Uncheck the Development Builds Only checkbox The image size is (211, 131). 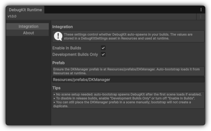click(103, 54)
